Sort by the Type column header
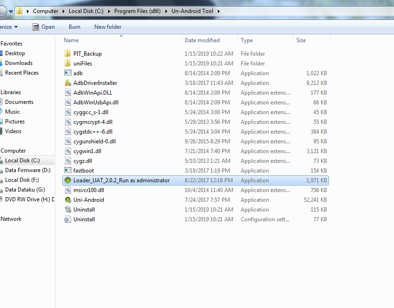 pos(247,40)
